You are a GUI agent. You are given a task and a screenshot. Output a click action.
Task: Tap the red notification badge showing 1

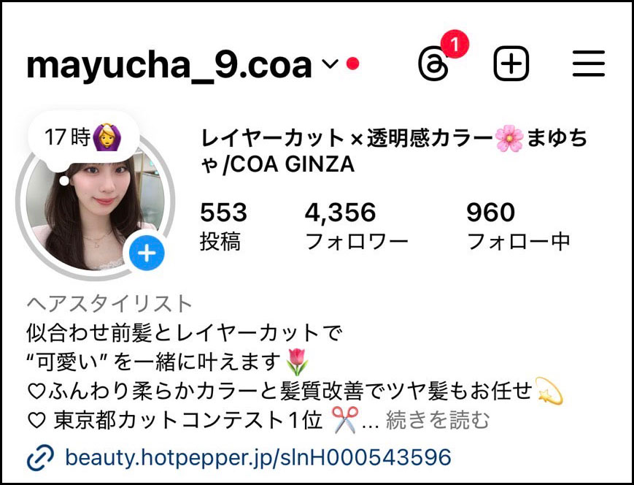click(455, 44)
